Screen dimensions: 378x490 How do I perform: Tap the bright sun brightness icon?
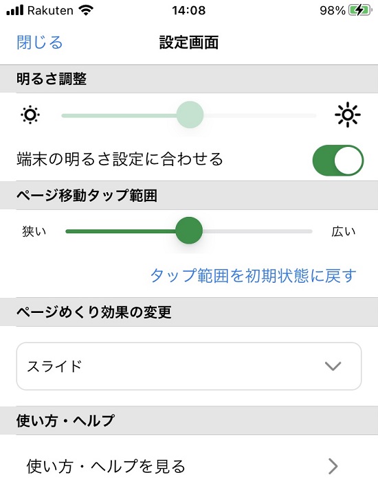(347, 115)
